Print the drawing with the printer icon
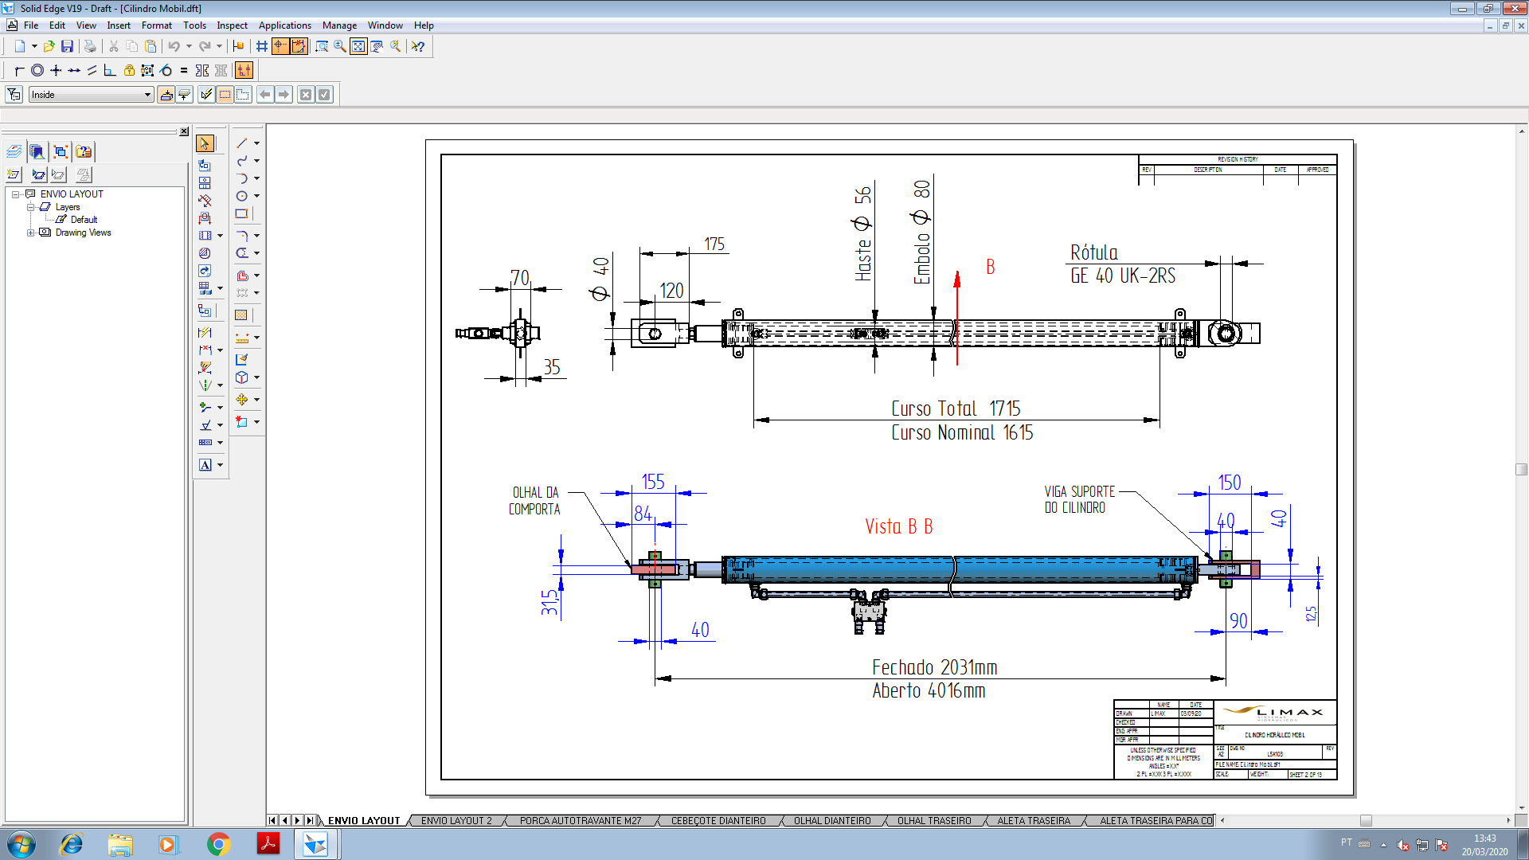This screenshot has height=860, width=1529. (x=90, y=46)
